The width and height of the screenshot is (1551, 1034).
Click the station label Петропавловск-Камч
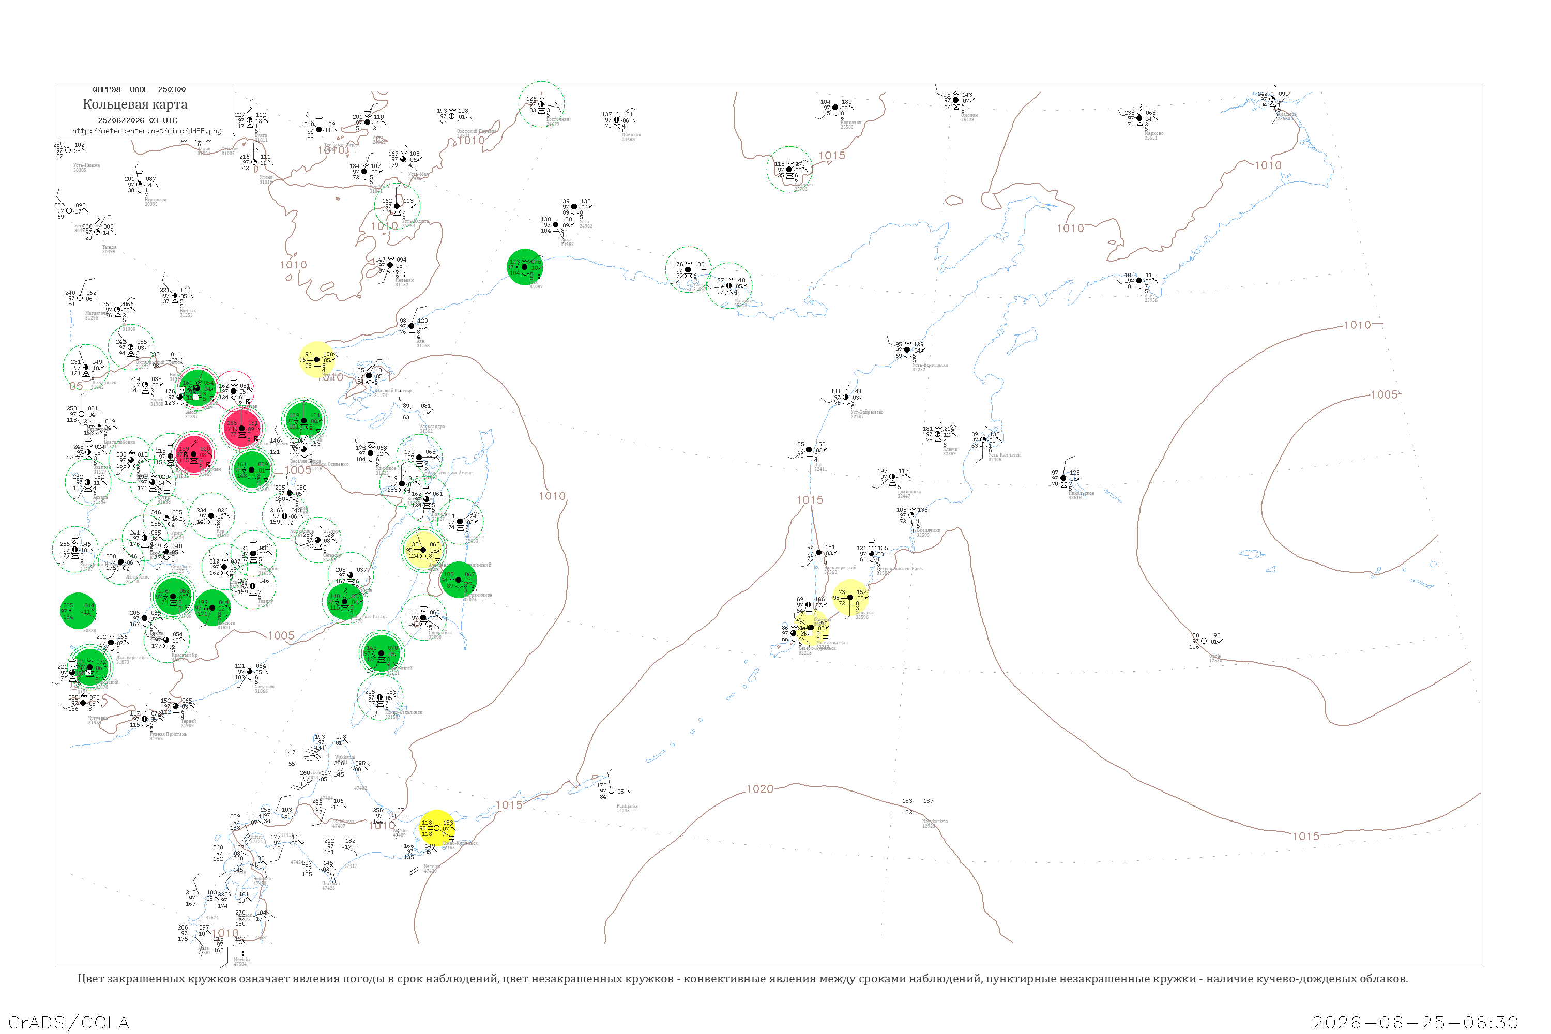click(x=900, y=568)
